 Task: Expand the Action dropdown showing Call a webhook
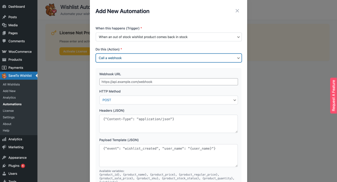pos(168,58)
